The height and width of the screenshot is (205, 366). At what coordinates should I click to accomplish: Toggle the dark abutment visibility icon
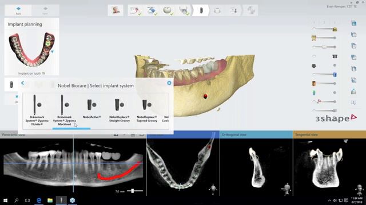tap(335, 56)
